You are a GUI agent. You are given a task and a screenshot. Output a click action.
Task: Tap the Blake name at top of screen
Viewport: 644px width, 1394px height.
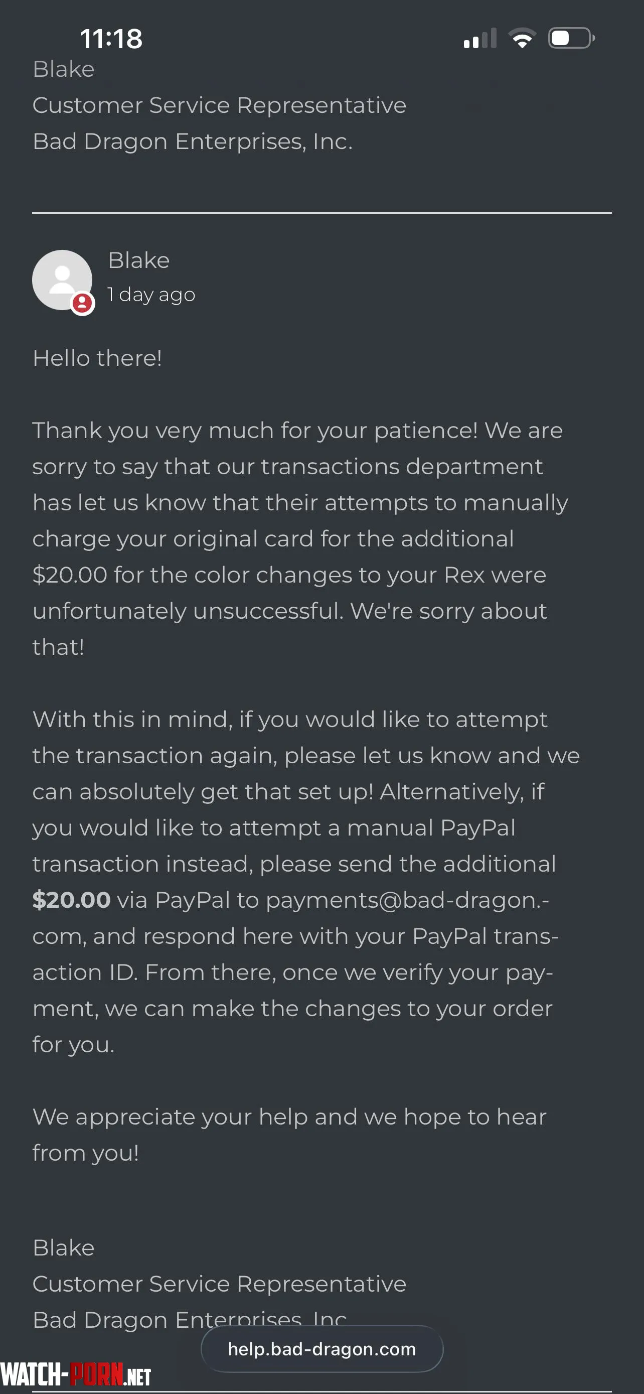(x=64, y=69)
